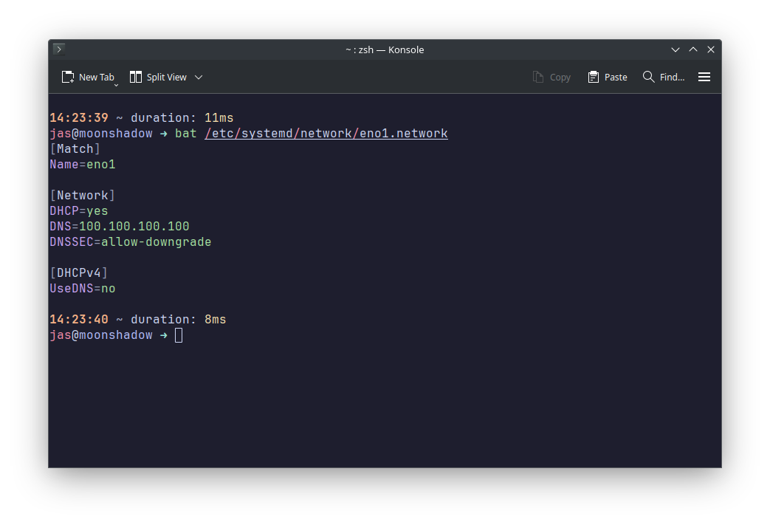
Task: Click the DNS=100.100.100.100 line
Action: click(120, 227)
